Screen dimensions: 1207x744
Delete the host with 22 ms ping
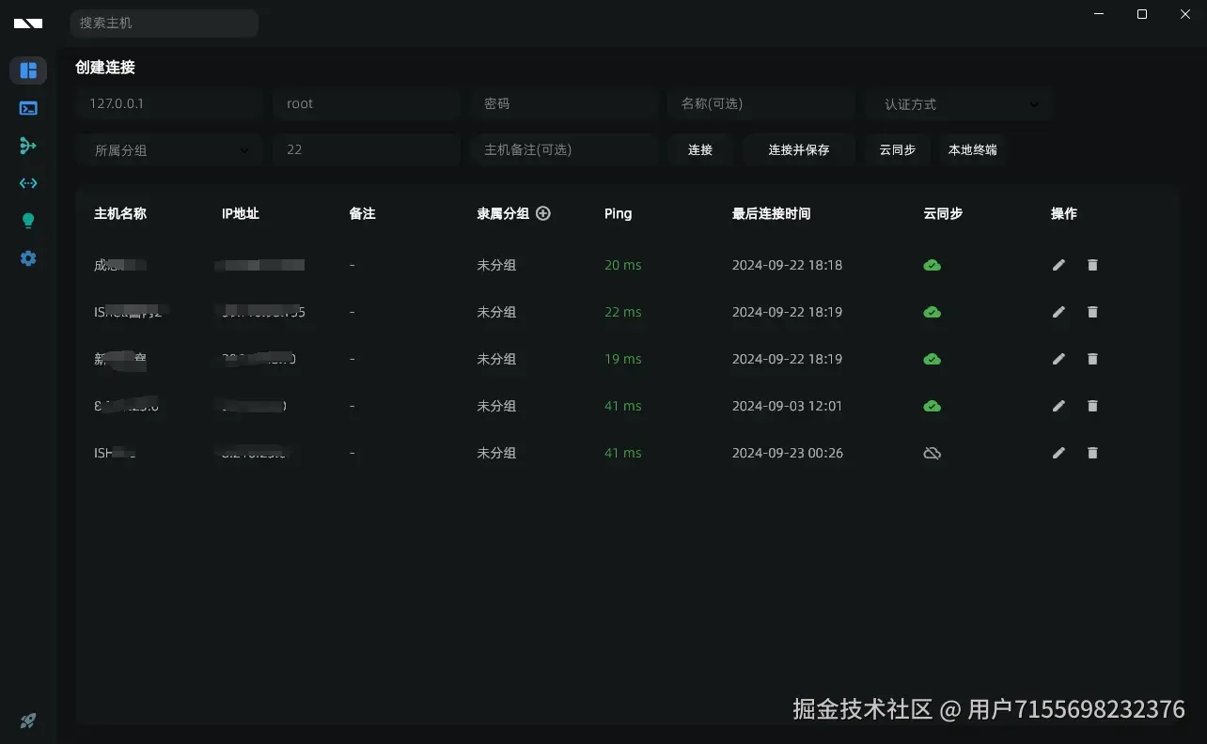pos(1092,312)
